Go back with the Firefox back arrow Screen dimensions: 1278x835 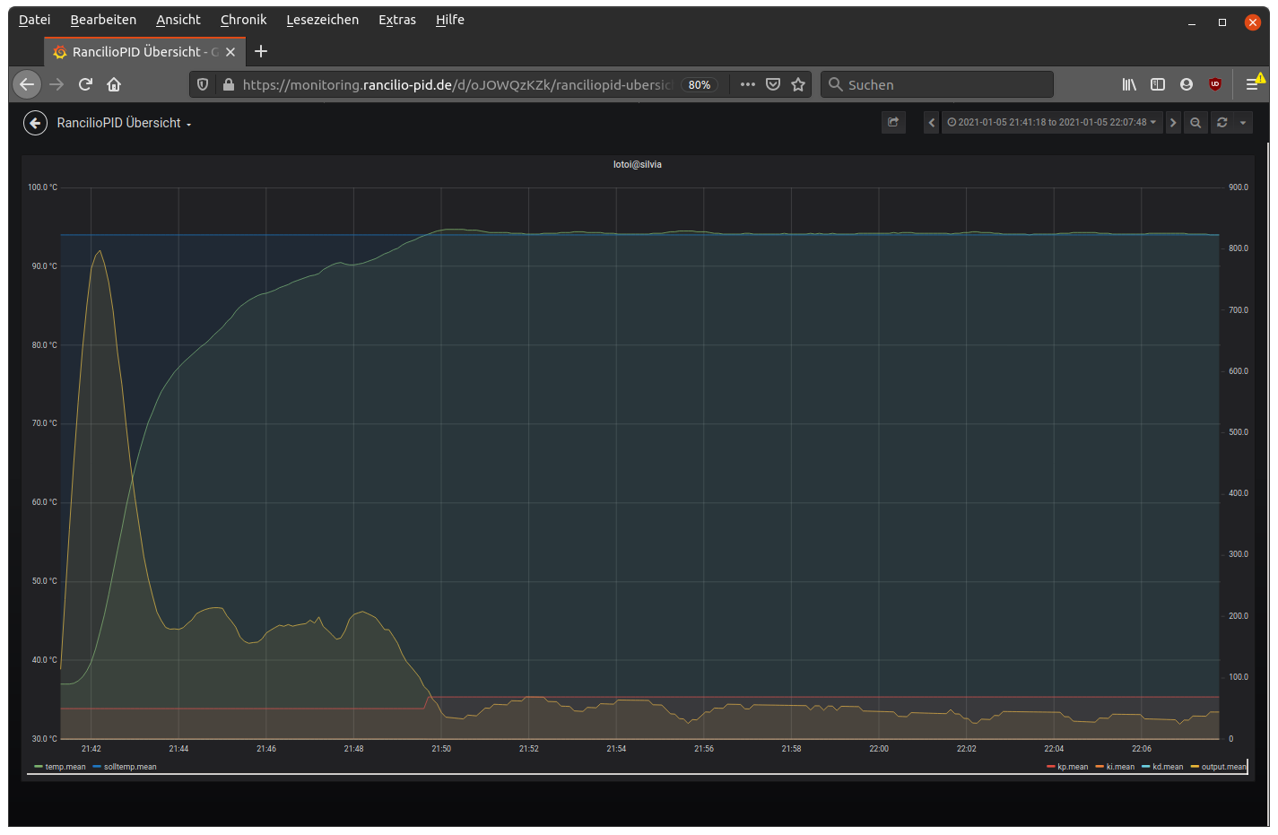pos(27,84)
